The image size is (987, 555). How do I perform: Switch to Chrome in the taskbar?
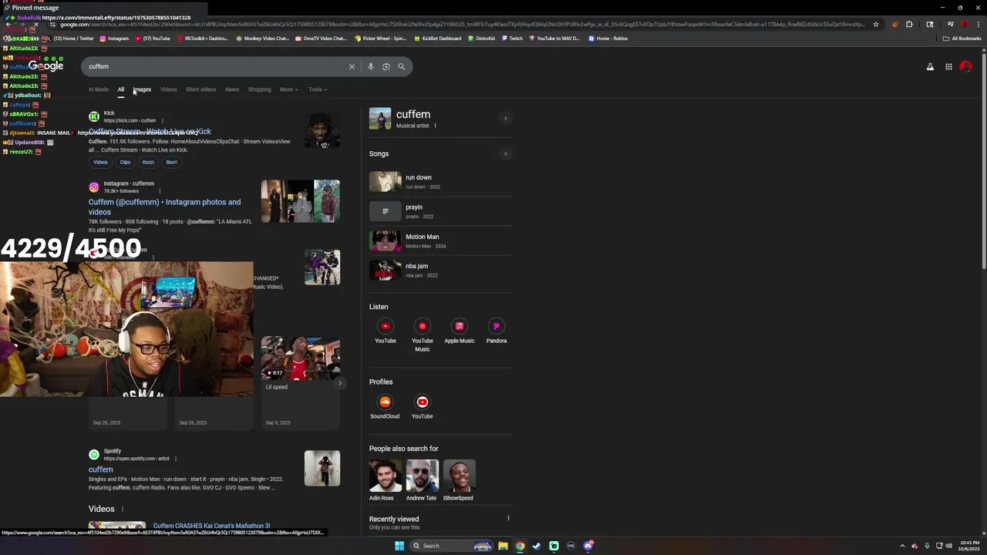coord(520,546)
